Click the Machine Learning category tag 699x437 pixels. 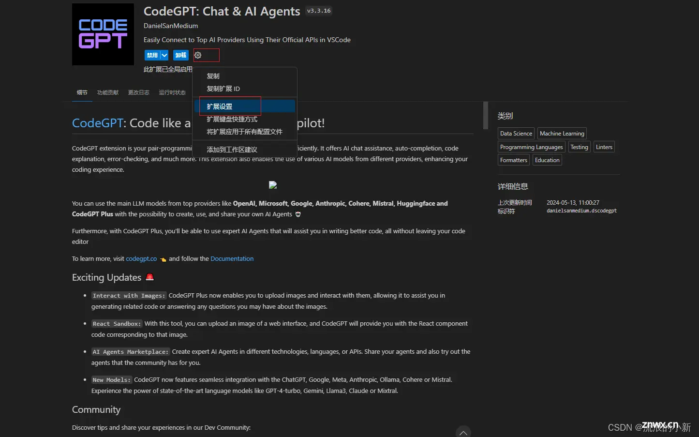pyautogui.click(x=562, y=134)
